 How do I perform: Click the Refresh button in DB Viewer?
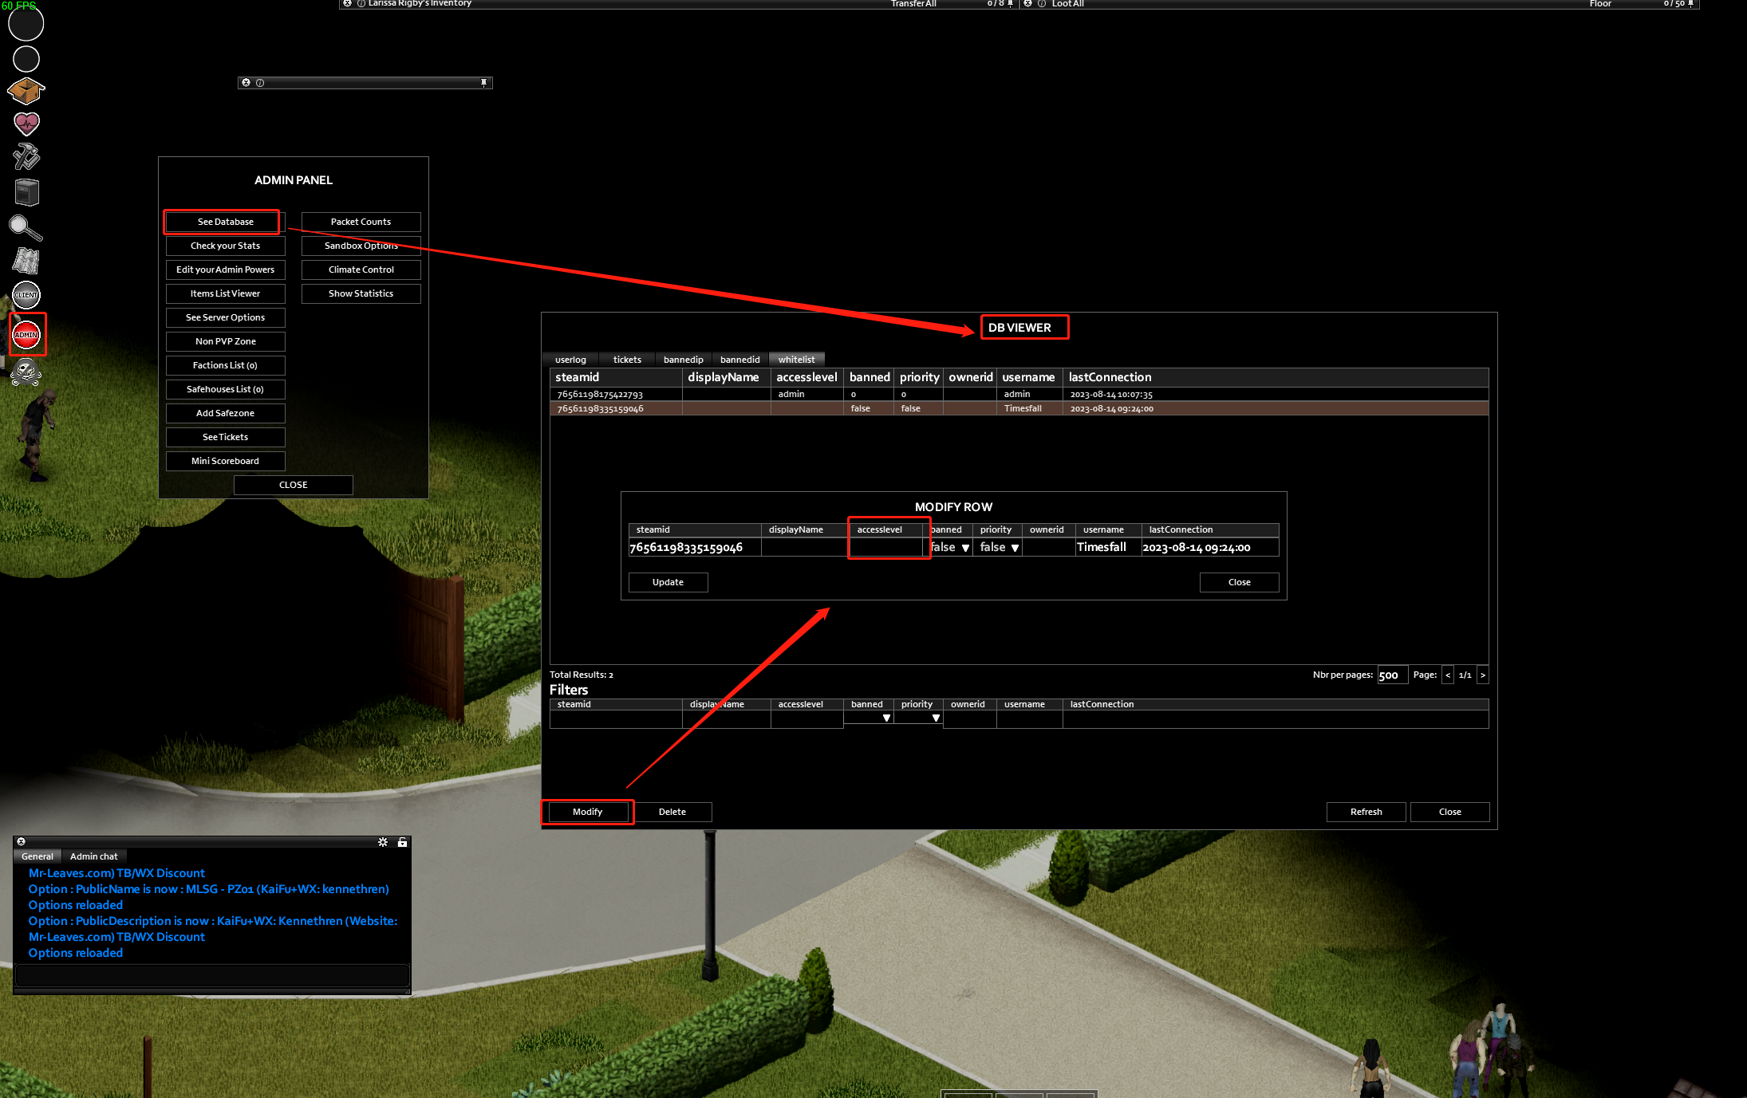tap(1366, 812)
